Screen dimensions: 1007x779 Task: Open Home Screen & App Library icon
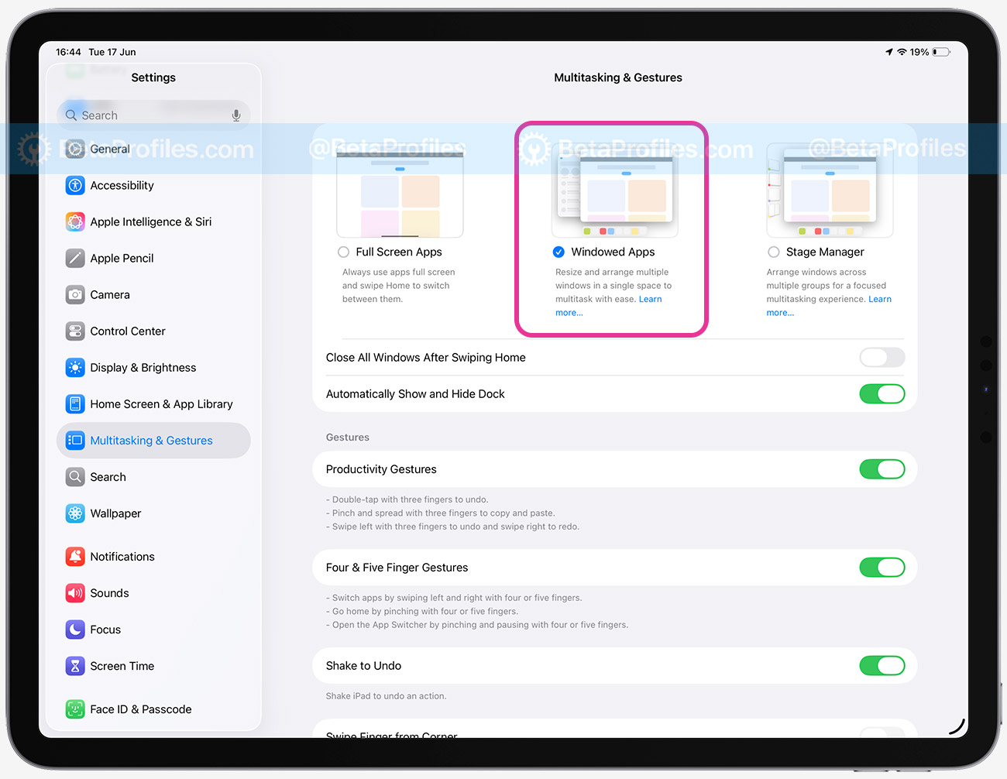(x=75, y=403)
